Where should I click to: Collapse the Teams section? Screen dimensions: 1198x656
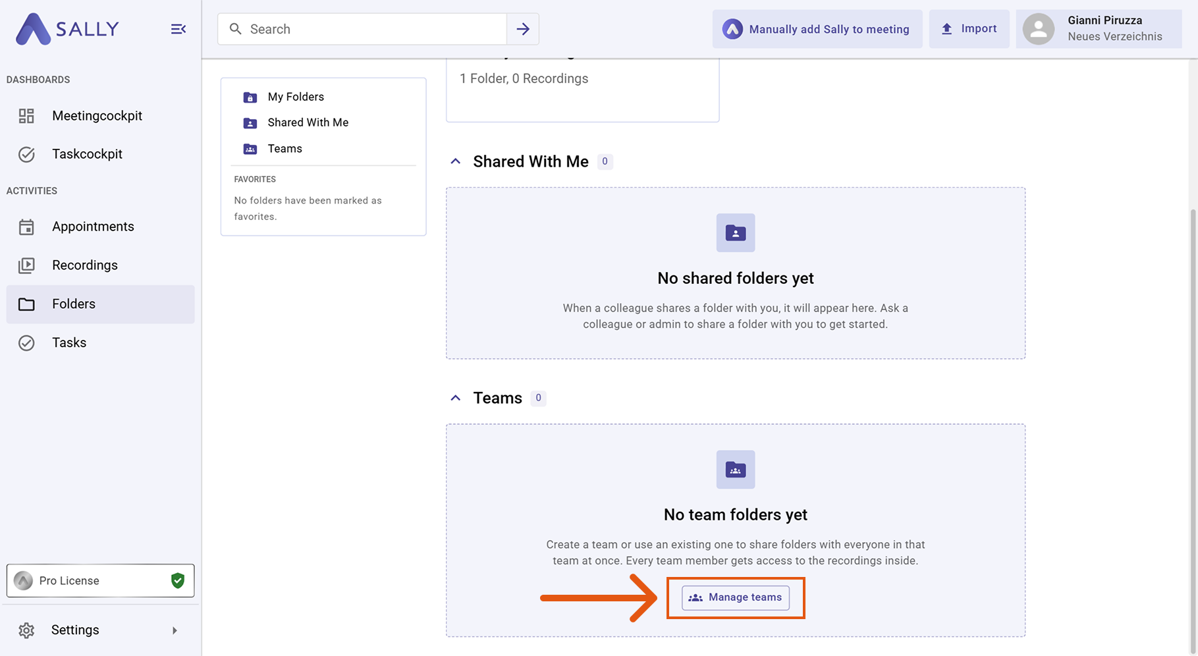point(455,398)
